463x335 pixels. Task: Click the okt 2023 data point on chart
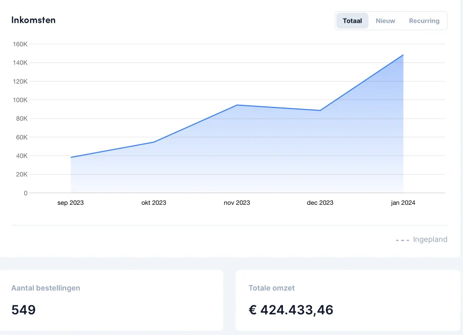click(154, 142)
